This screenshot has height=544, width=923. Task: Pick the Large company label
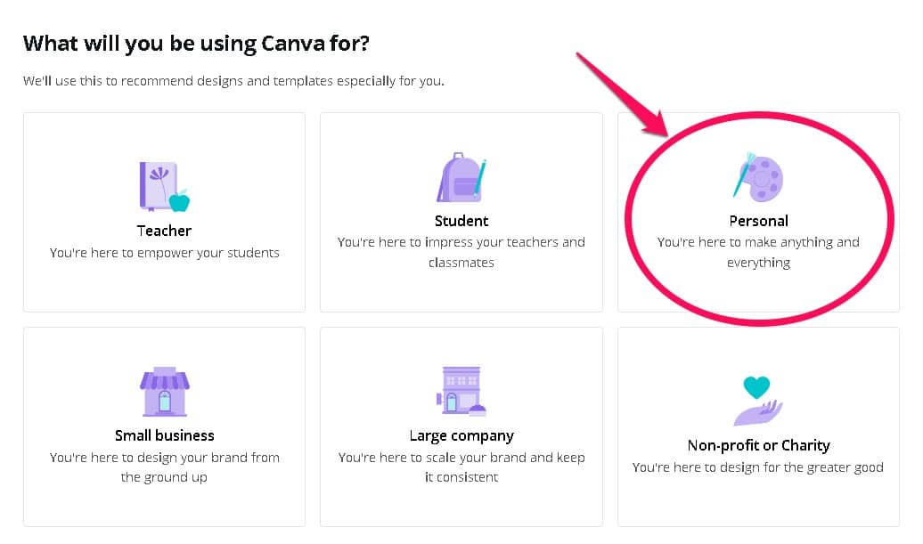461,435
